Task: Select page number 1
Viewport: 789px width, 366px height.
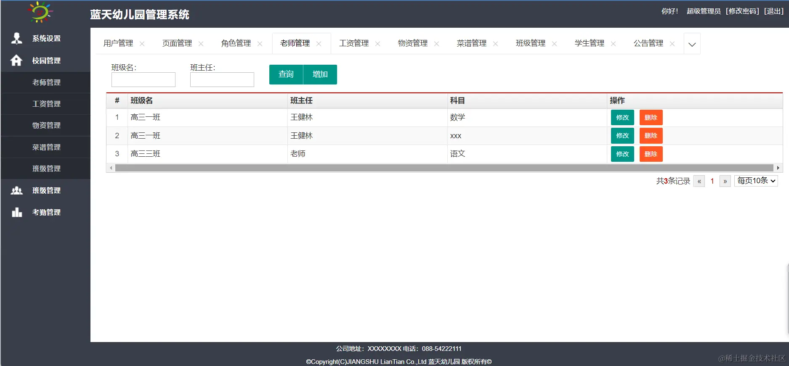Action: [712, 181]
